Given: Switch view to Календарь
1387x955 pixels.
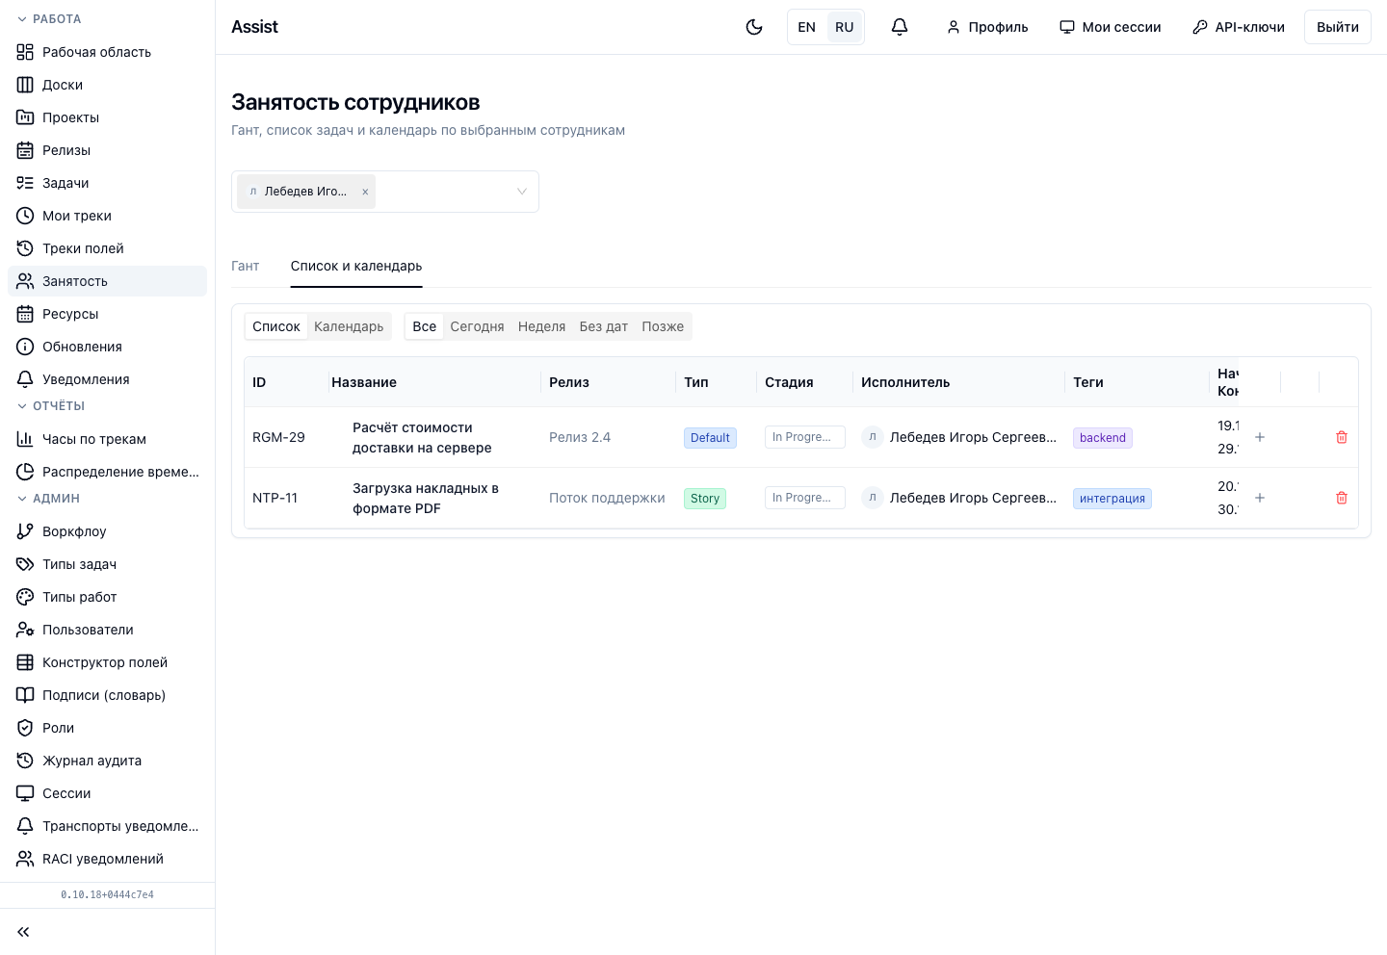Looking at the screenshot, I should point(349,326).
